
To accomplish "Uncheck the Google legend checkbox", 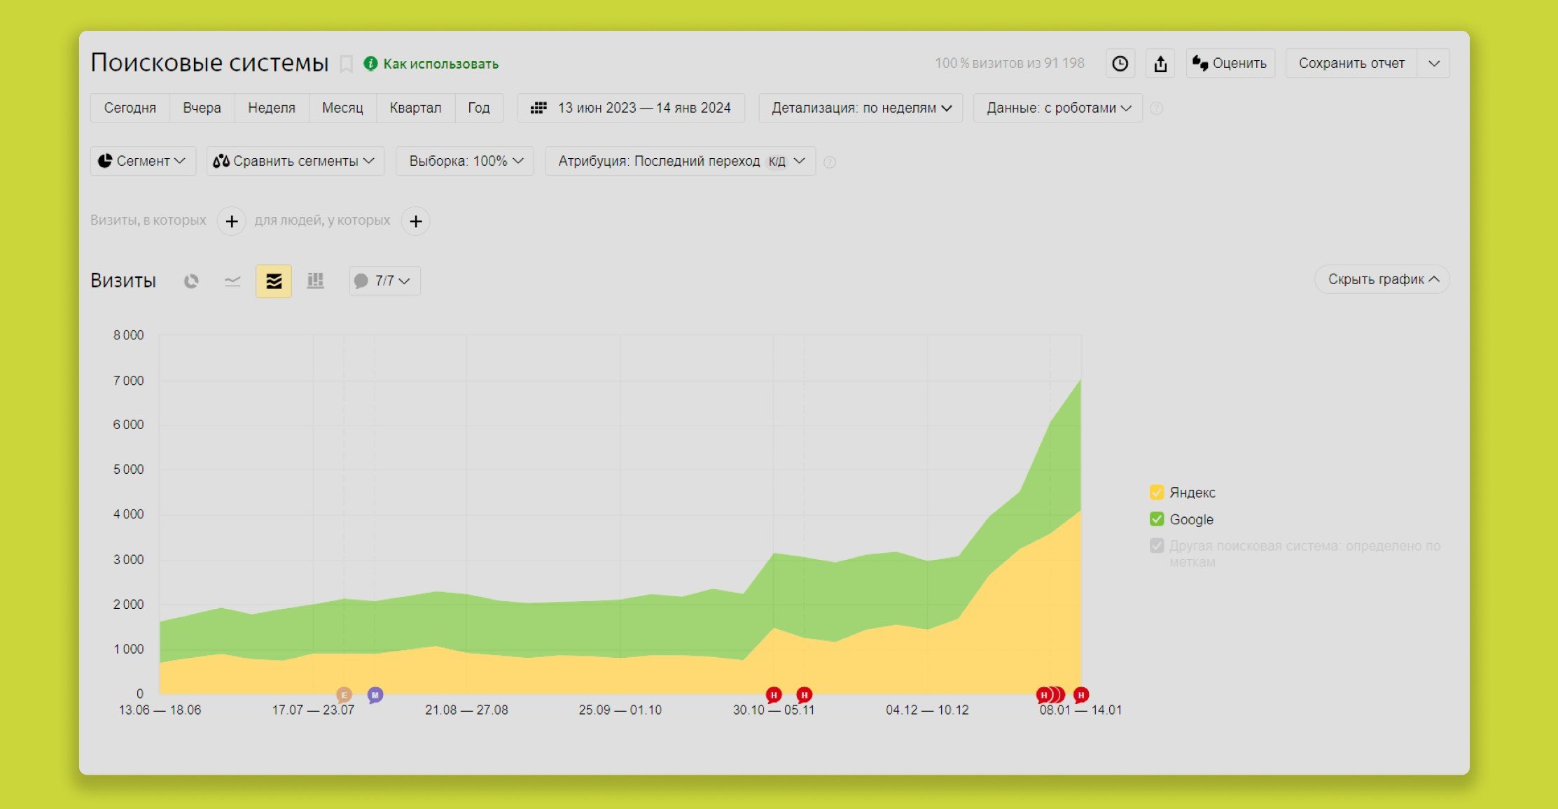I will point(1157,519).
